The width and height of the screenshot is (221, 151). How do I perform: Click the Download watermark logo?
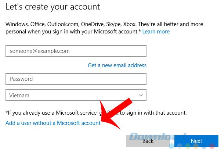pyautogui.click(x=157, y=136)
